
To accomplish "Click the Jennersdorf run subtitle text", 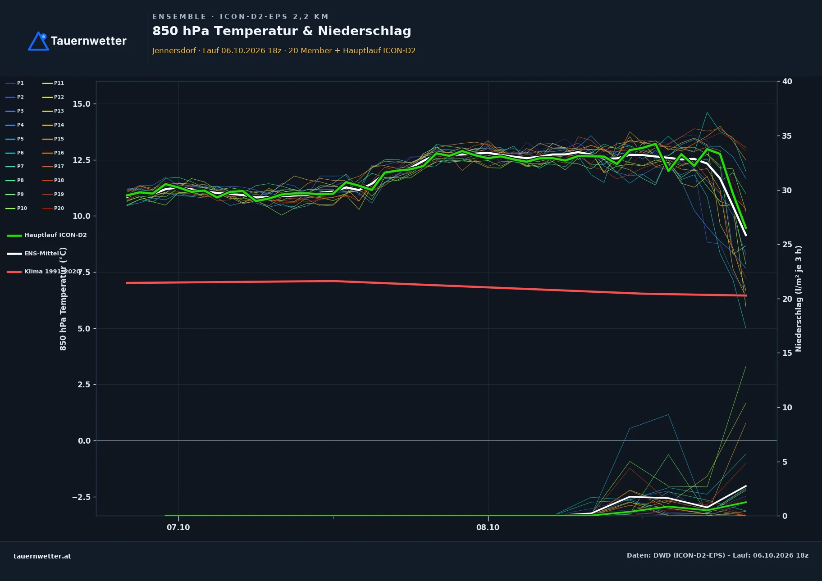I will click(284, 50).
